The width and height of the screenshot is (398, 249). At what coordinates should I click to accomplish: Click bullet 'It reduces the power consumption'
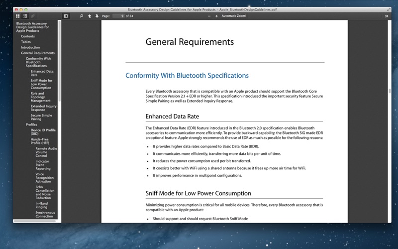tap(201, 161)
